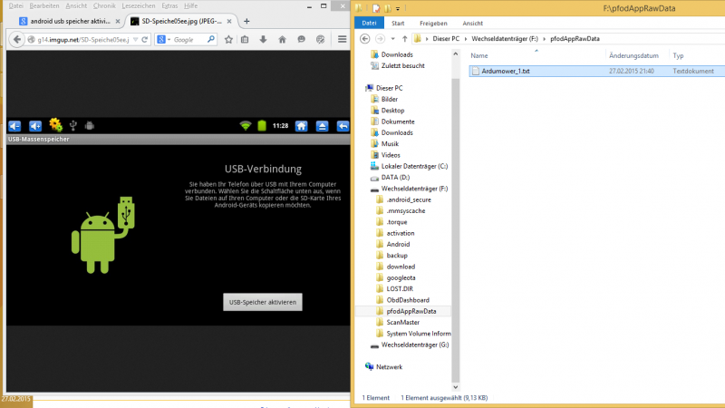Open Firefox chat bubble icon
Image resolution: width=725 pixels, height=408 pixels.
[301, 40]
